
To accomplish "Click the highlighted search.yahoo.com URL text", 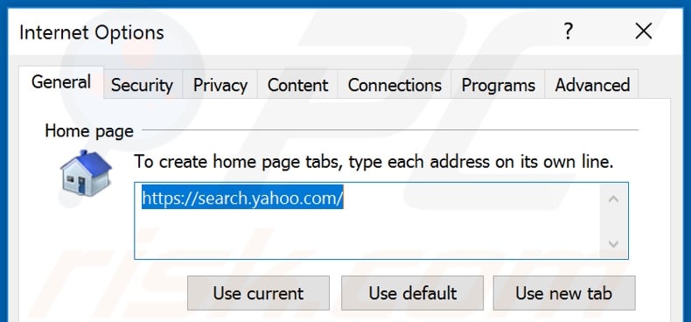I will coord(242,199).
